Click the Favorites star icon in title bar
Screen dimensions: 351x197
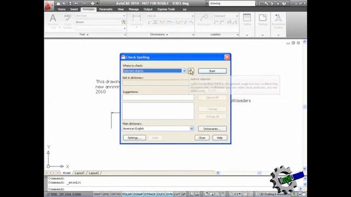278,3
